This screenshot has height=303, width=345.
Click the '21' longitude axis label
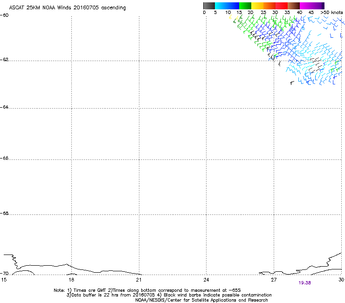pos(138,280)
